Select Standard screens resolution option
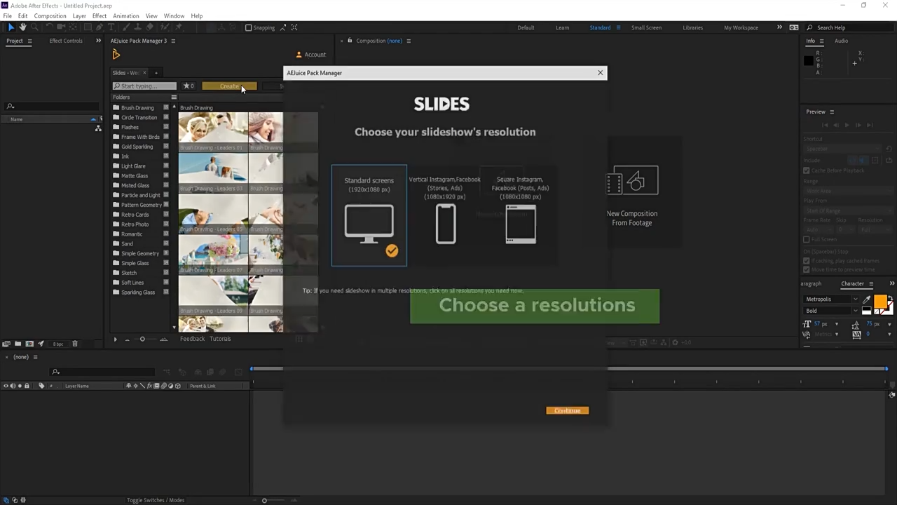Viewport: 897px width, 505px height. (369, 216)
